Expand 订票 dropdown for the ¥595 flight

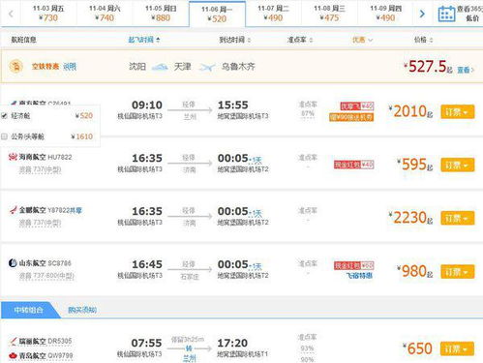(457, 165)
